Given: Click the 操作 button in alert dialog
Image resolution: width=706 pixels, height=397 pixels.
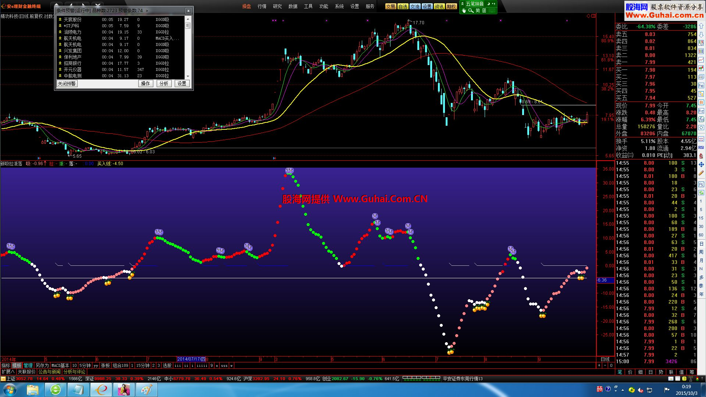Looking at the screenshot, I should (146, 83).
